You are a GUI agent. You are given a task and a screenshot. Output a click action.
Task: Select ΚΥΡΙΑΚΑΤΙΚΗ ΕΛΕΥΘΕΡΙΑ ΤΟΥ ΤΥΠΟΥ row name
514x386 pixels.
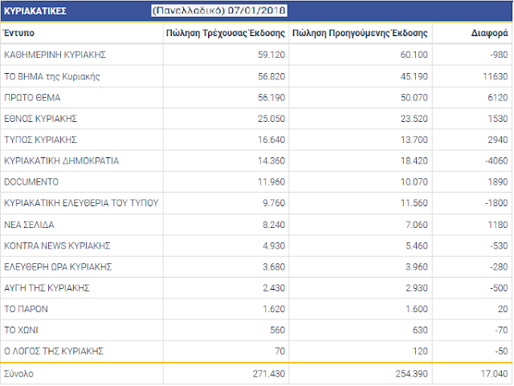pos(81,203)
